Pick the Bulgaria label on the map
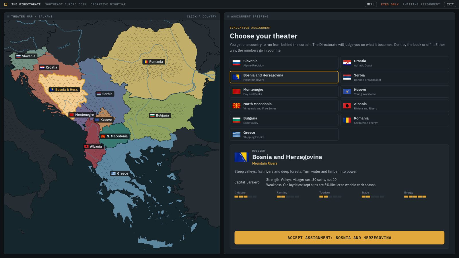The height and width of the screenshot is (258, 459). coord(160,116)
